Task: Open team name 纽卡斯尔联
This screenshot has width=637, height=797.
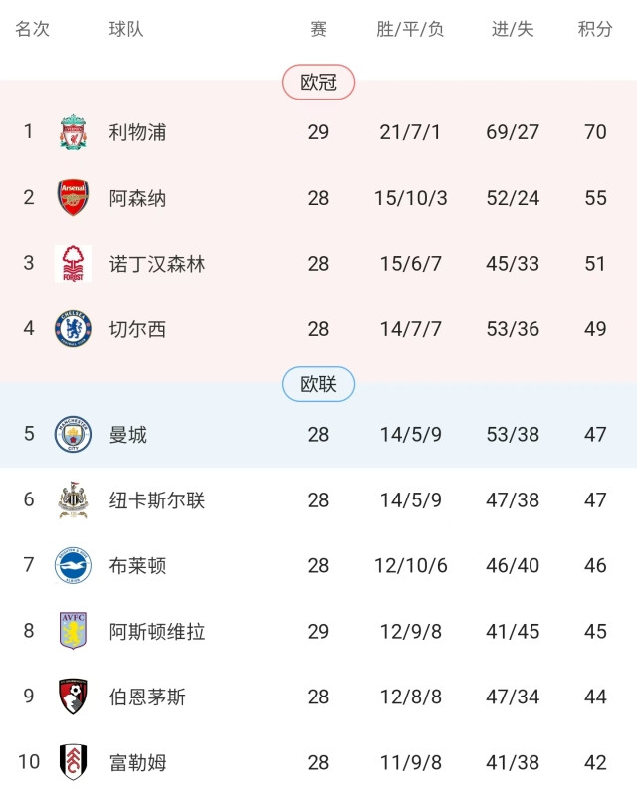Action: point(157,500)
